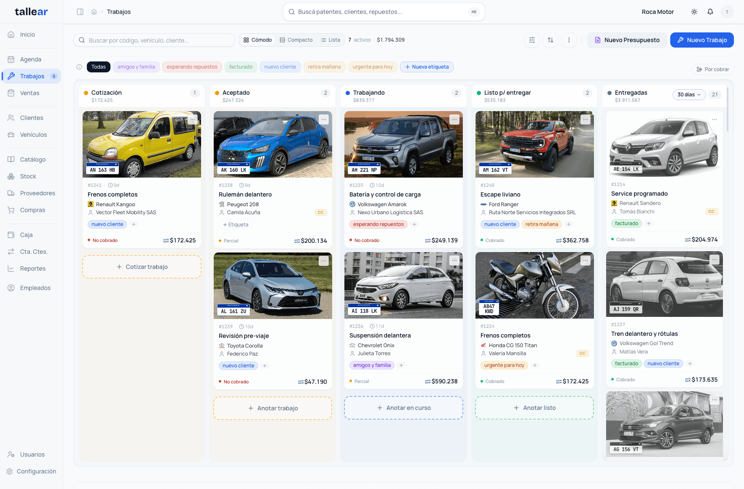Viewport: 744px width, 489px height.
Task: Add tag with plus on Ford Ranger card
Action: point(569,224)
